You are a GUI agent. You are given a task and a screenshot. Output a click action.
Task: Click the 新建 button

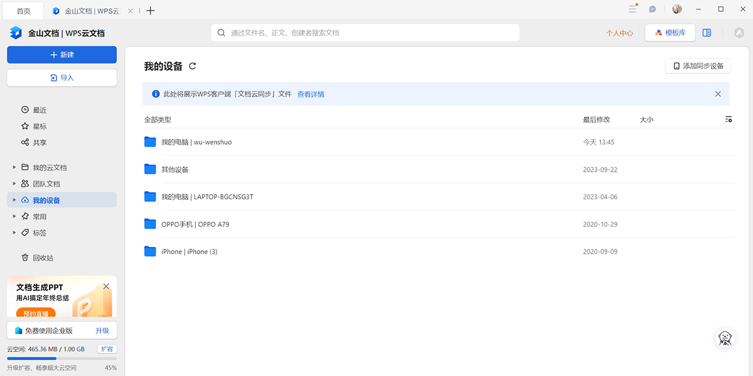[x=61, y=55]
